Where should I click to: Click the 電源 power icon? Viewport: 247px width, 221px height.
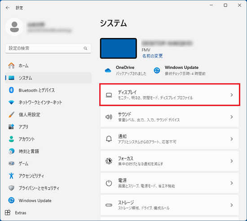[109, 183]
